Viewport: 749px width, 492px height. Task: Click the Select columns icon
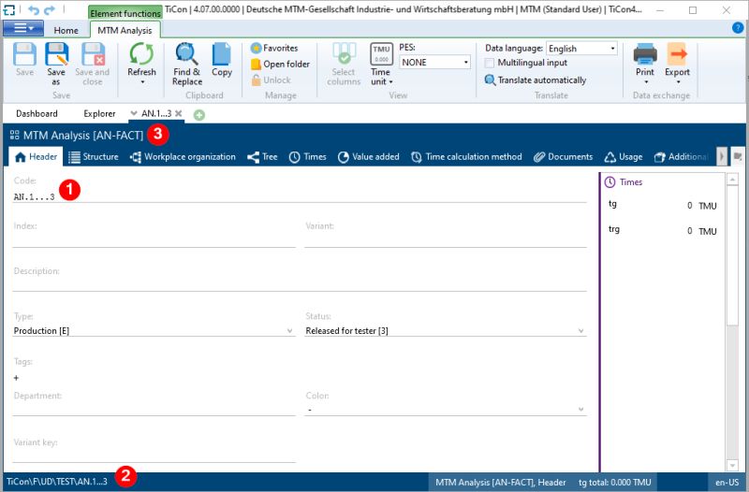click(x=344, y=53)
